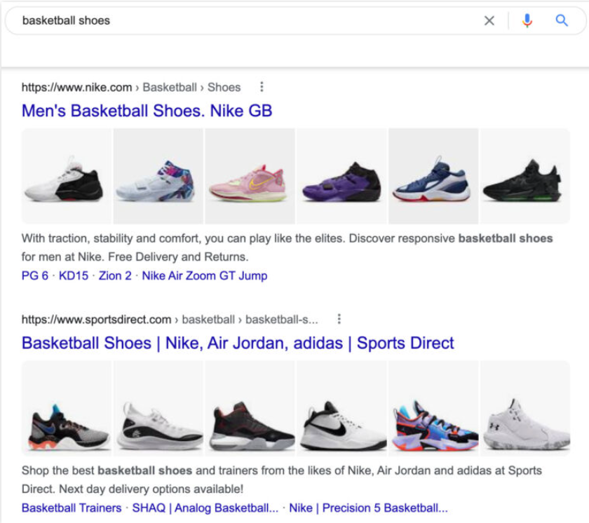Start voice search with the microphone icon
Image resolution: width=589 pixels, height=523 pixels.
pyautogui.click(x=527, y=20)
